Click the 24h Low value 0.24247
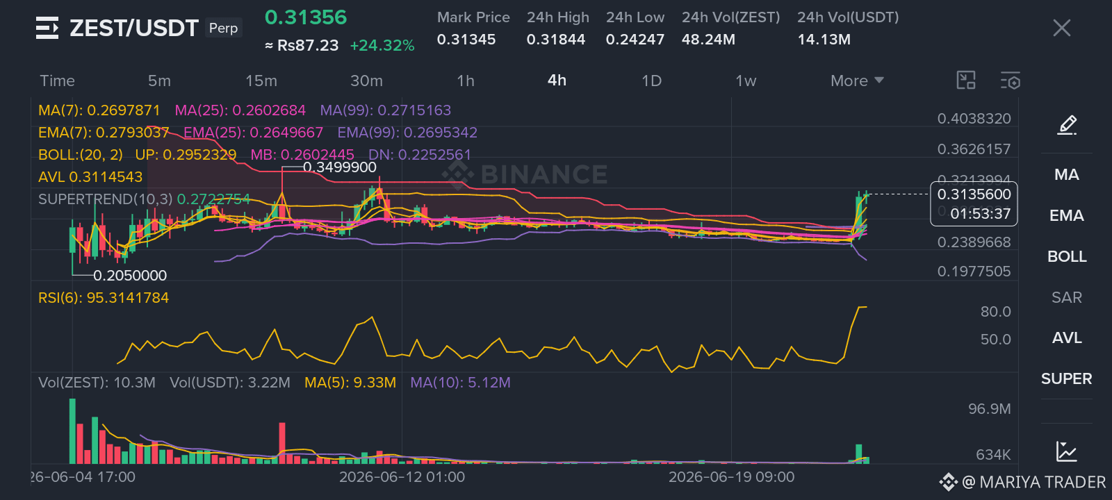1112x500 pixels. pos(635,40)
